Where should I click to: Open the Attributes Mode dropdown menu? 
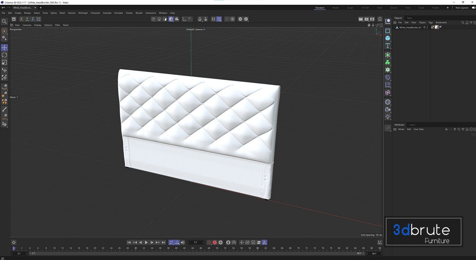(401, 129)
